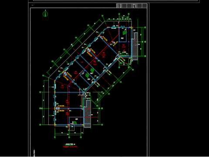Select the upper yellow label near the lower-left wall
Image resolution: width=209 pixels, height=157 pixels.
(61, 106)
